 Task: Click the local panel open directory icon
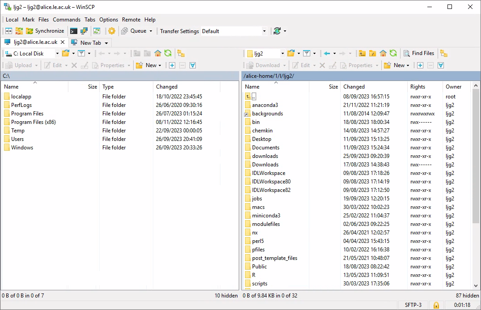[x=66, y=53]
